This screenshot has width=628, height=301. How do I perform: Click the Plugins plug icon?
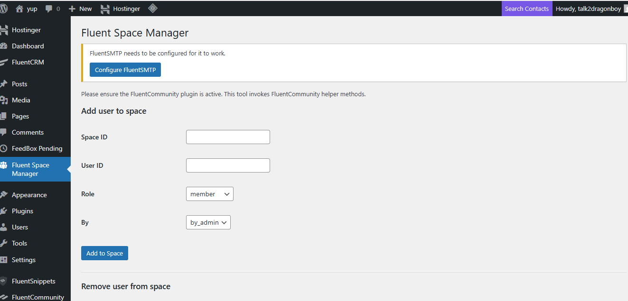tap(4, 211)
